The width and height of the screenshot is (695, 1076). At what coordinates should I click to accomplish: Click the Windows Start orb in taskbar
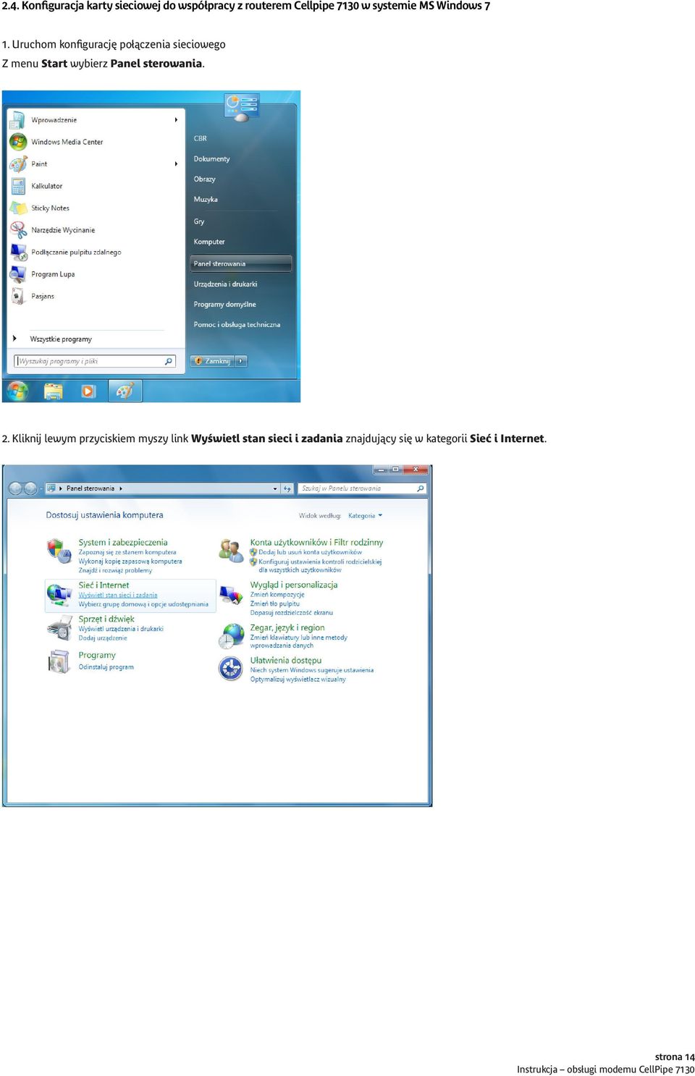[x=17, y=391]
